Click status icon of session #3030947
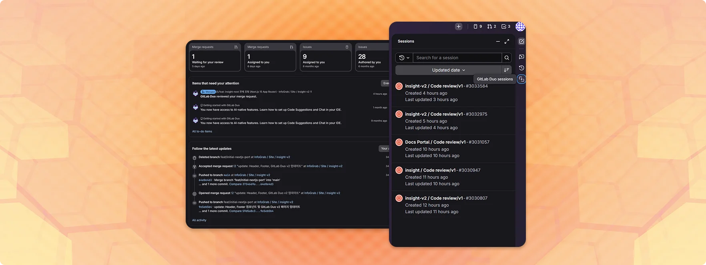The width and height of the screenshot is (706, 265). pyautogui.click(x=399, y=170)
